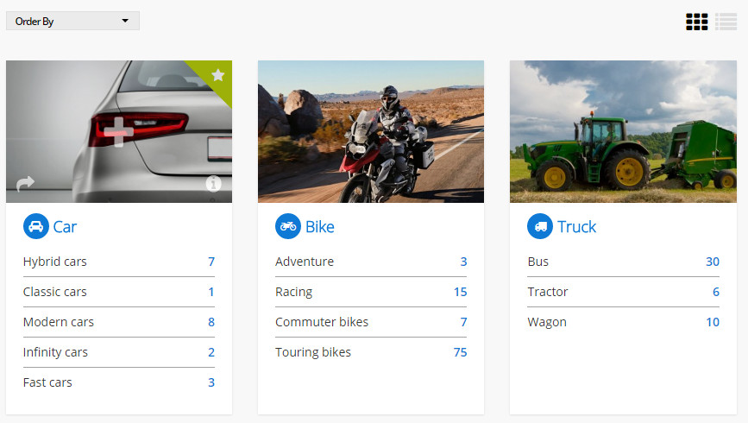Select the Racing count number 15

tap(461, 292)
